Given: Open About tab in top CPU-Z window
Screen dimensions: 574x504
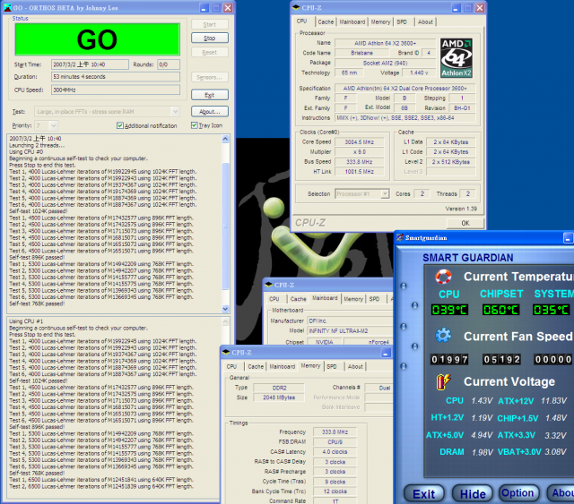Looking at the screenshot, I should 425,21.
